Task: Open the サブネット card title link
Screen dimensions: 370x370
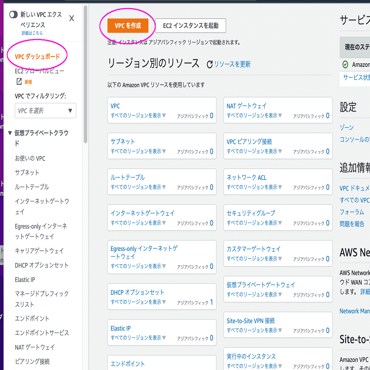Action: (123, 141)
